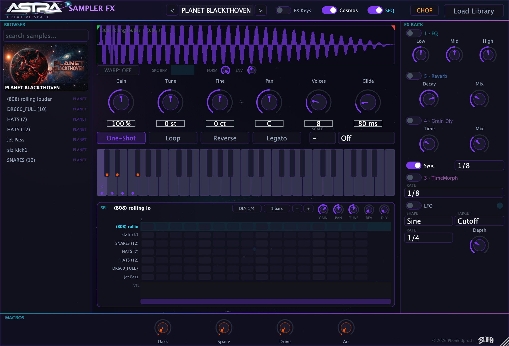Click the LFO Depth knob
509x346 pixels.
point(479,245)
